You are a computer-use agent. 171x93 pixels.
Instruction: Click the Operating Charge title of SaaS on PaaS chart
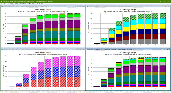pos(43,53)
